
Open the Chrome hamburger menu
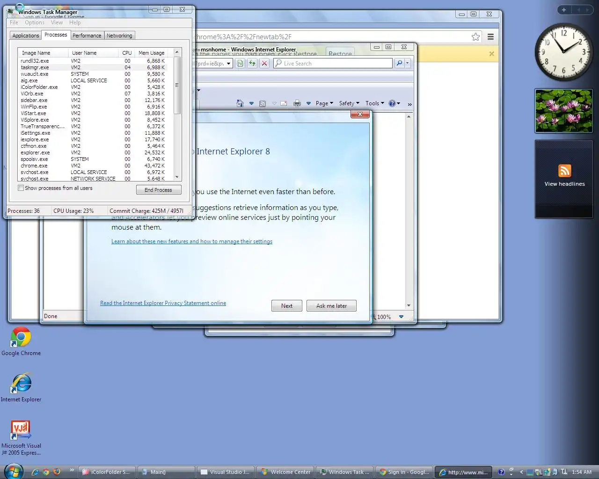coord(490,36)
